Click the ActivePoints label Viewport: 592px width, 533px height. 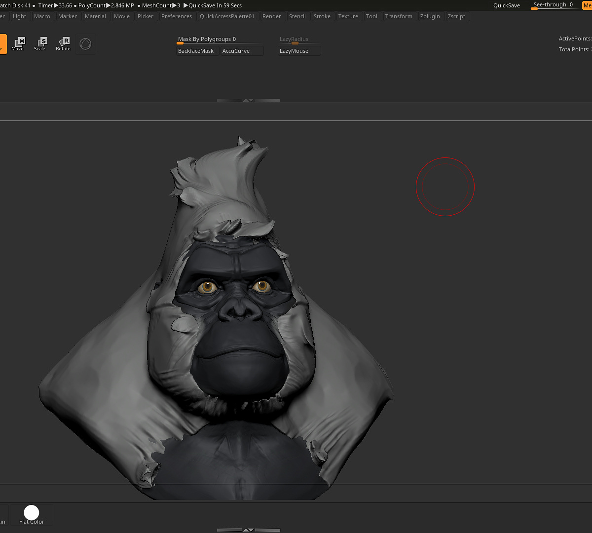(575, 38)
